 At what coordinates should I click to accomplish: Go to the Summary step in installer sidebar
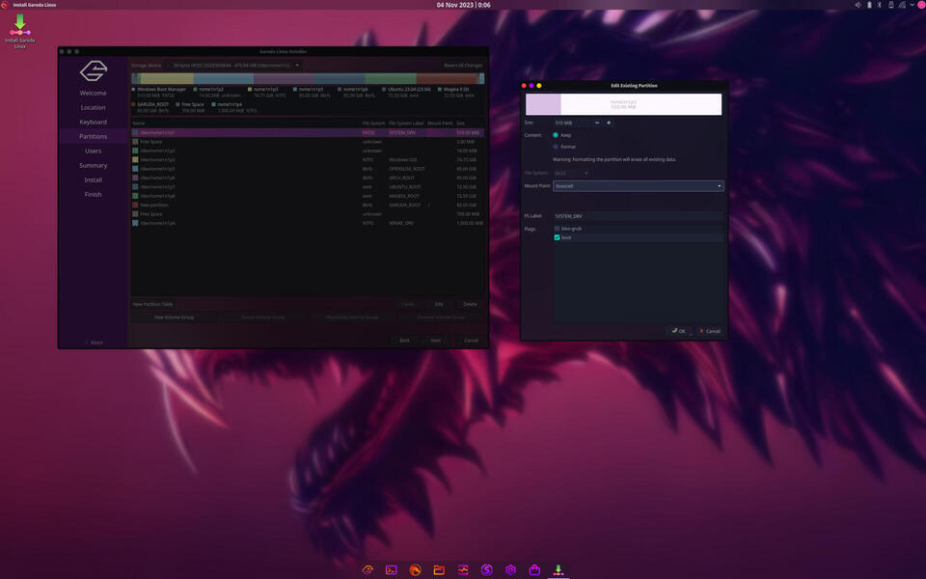(x=94, y=165)
